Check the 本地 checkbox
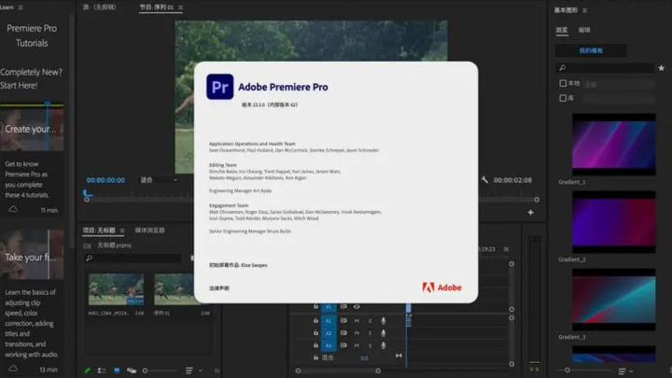 pyautogui.click(x=563, y=84)
